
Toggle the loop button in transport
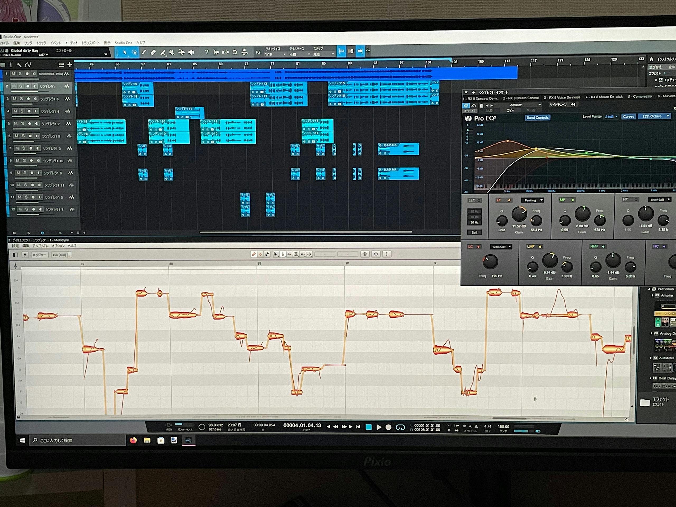tap(400, 427)
